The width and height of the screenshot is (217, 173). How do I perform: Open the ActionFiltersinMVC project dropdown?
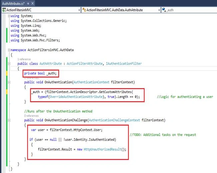[x=79, y=10]
